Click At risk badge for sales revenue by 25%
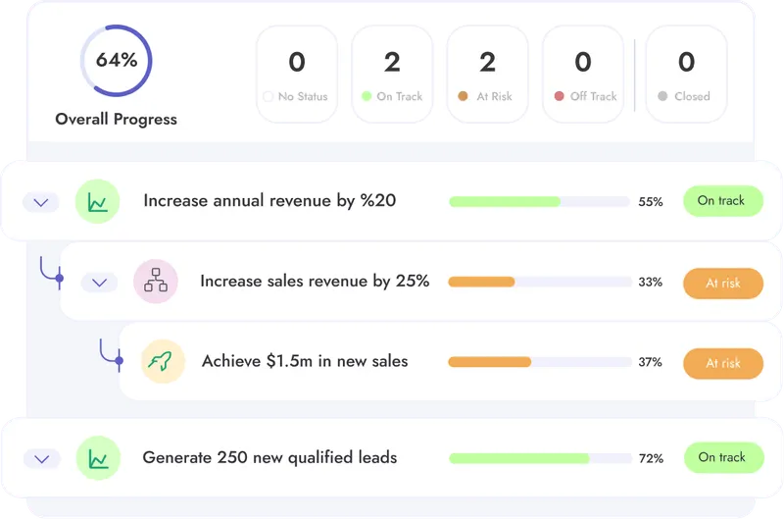784x519 pixels. 723,284
